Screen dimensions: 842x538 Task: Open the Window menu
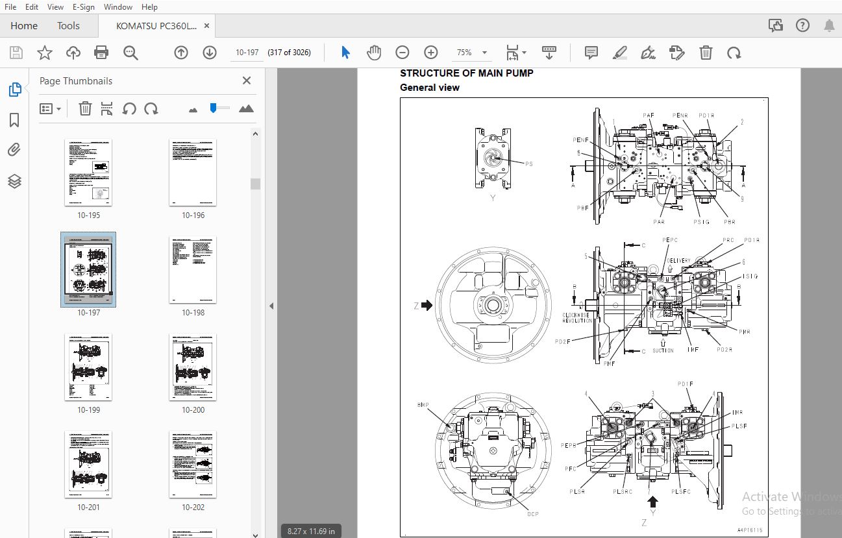118,7
